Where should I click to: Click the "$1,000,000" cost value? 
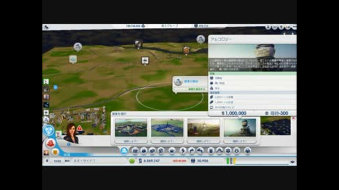234,113
